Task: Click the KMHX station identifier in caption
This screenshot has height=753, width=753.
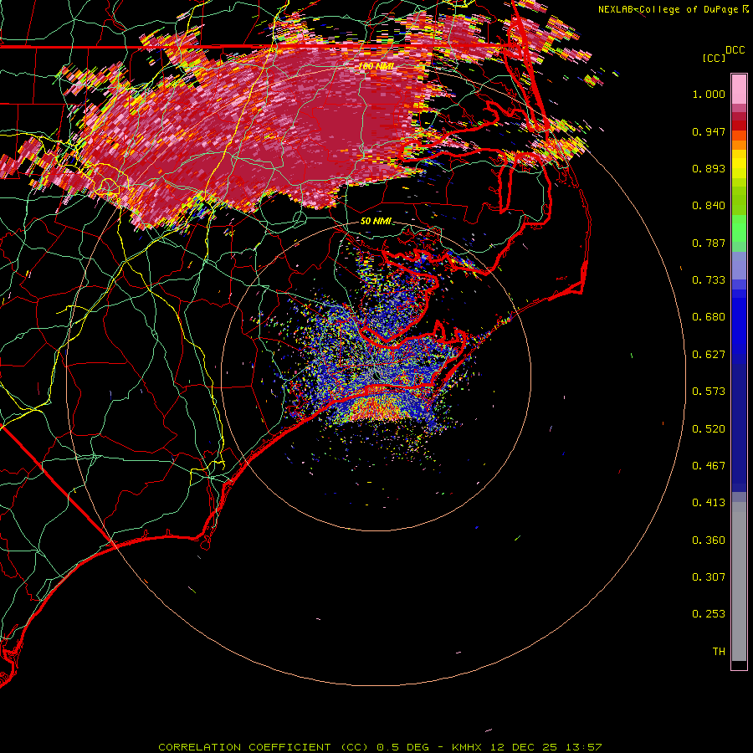Action: click(x=469, y=747)
